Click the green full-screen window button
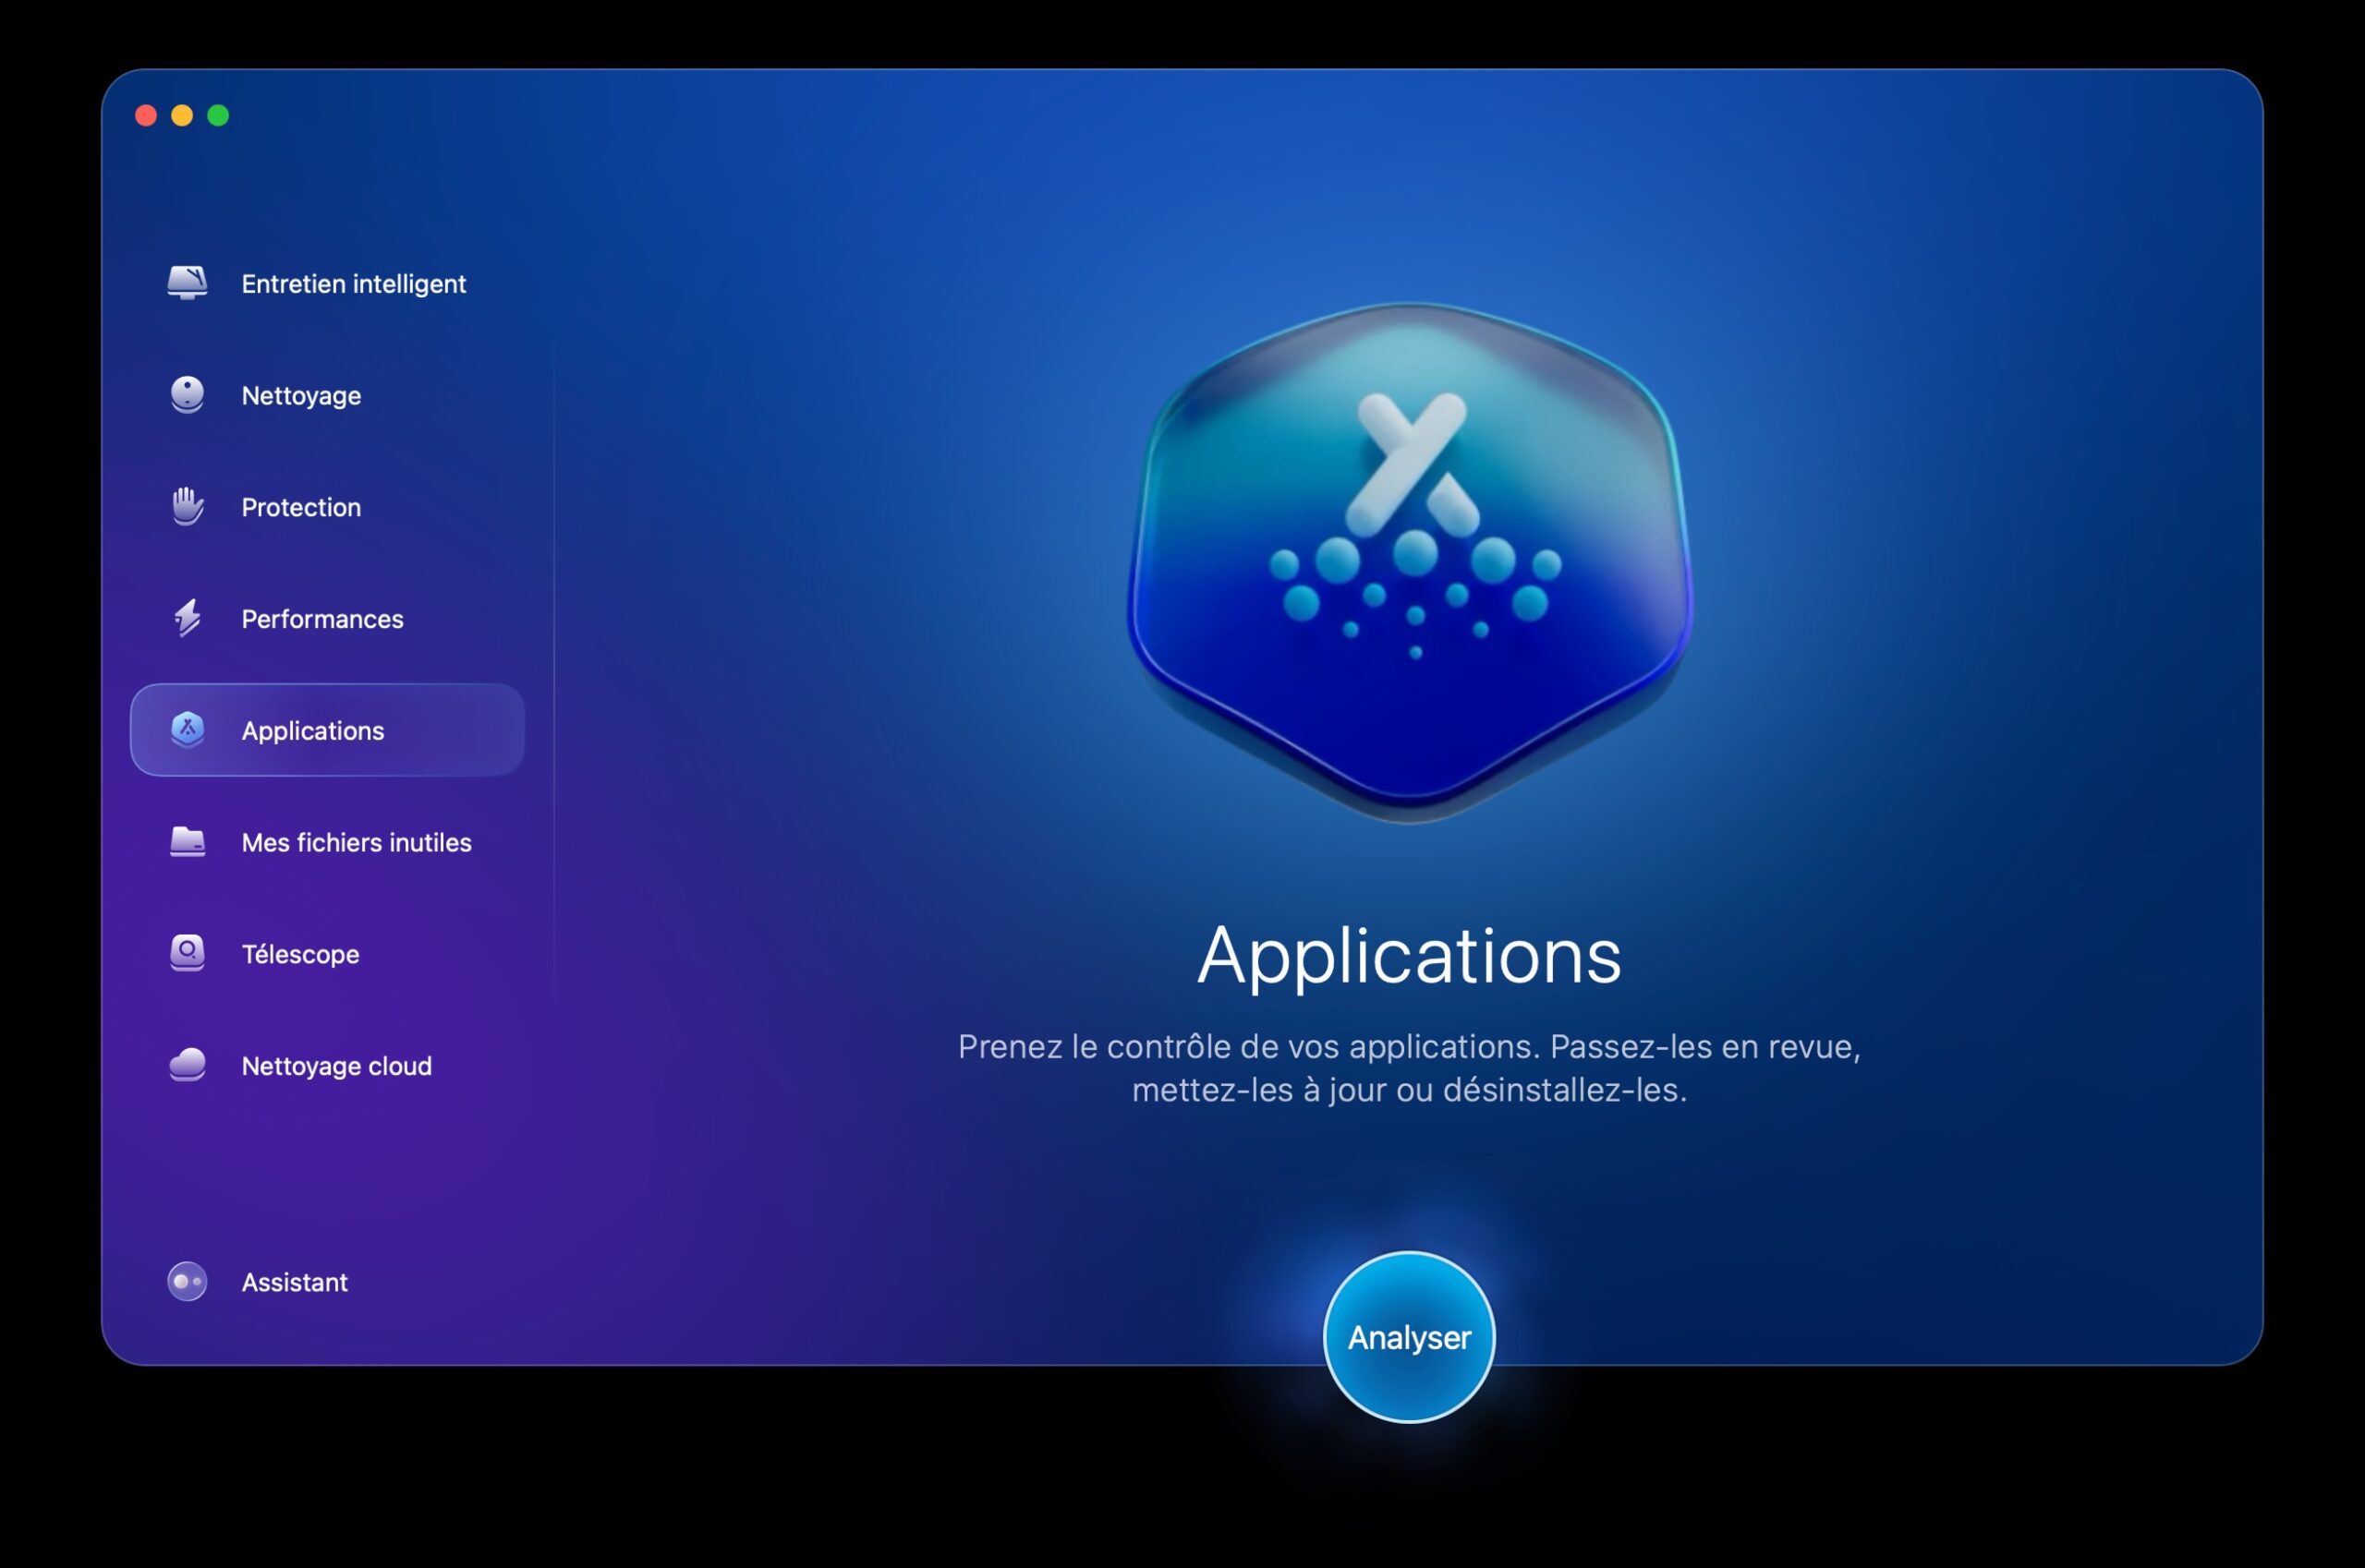The width and height of the screenshot is (2365, 1568). (x=218, y=116)
